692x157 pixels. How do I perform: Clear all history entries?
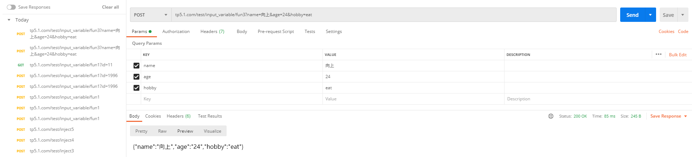(110, 7)
